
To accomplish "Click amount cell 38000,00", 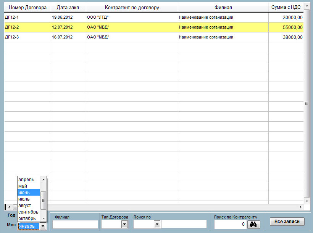I will coord(286,37).
